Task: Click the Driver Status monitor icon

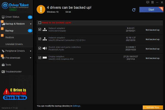Action: tap(3, 17)
